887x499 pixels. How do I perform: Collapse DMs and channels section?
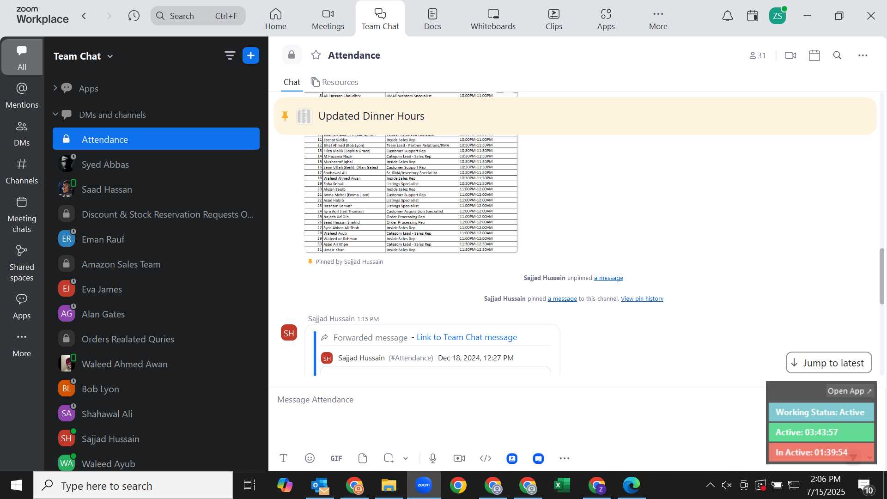(55, 114)
